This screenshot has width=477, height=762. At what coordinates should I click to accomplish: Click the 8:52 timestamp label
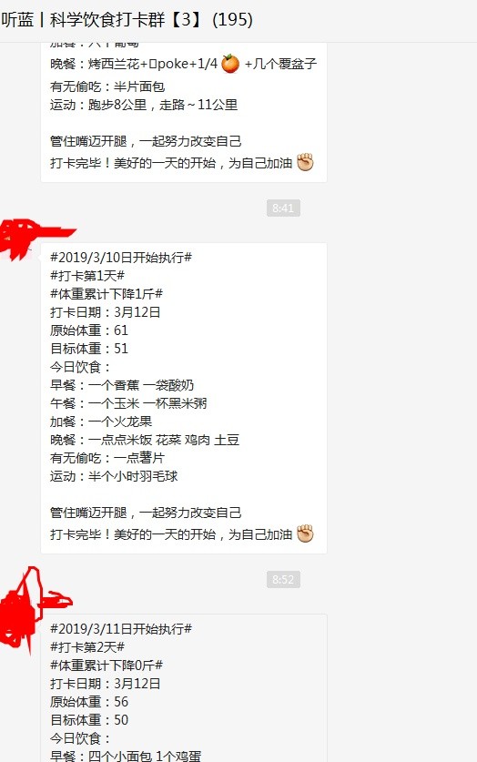[x=283, y=579]
